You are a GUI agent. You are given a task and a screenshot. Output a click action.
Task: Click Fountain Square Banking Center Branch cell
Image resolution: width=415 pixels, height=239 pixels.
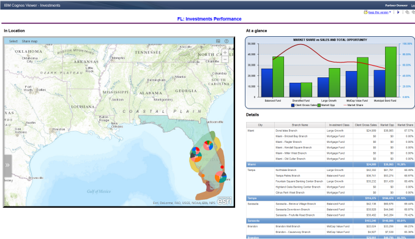300,181
